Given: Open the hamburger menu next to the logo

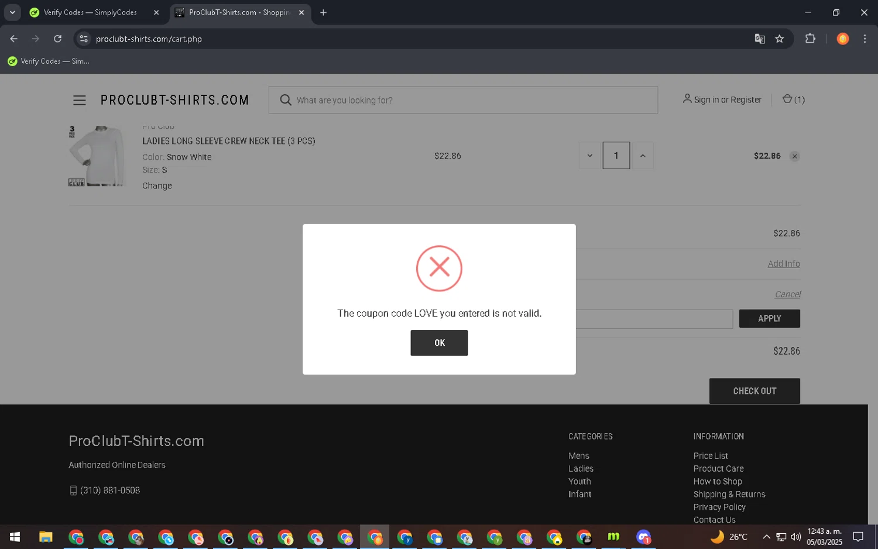Looking at the screenshot, I should click(80, 100).
